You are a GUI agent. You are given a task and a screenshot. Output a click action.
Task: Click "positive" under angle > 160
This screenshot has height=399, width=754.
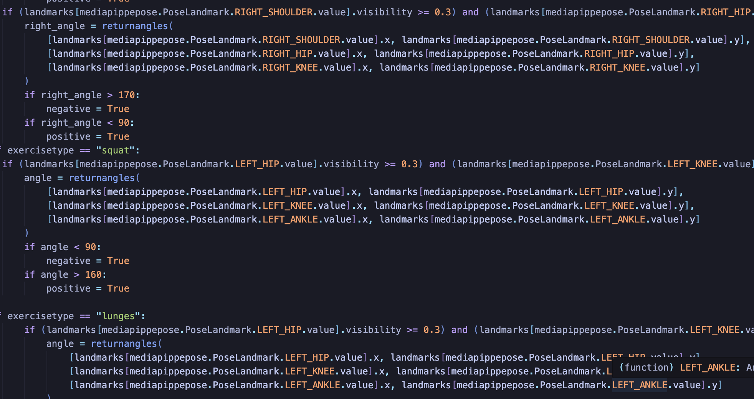(x=68, y=289)
